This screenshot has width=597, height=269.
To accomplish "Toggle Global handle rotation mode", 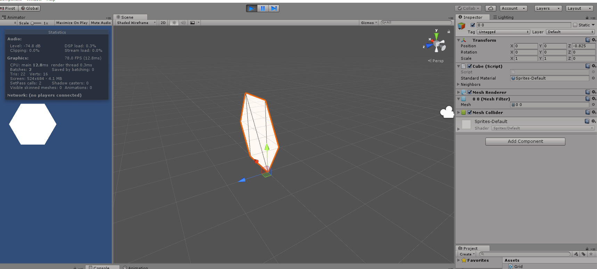I will pyautogui.click(x=30, y=8).
